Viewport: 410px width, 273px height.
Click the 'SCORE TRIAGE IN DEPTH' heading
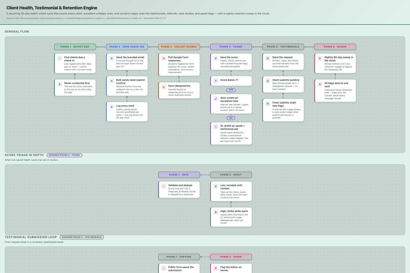24,155
